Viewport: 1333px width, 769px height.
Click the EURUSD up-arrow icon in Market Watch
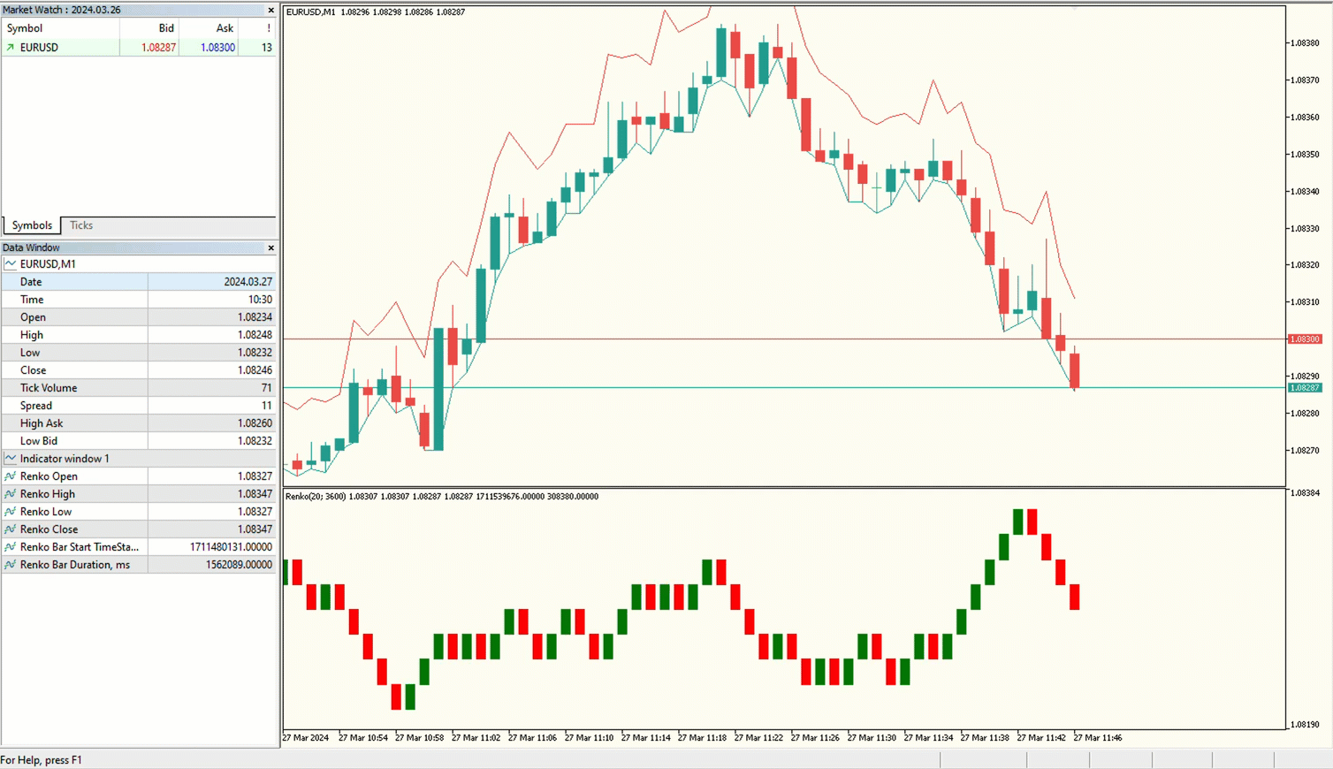point(11,48)
